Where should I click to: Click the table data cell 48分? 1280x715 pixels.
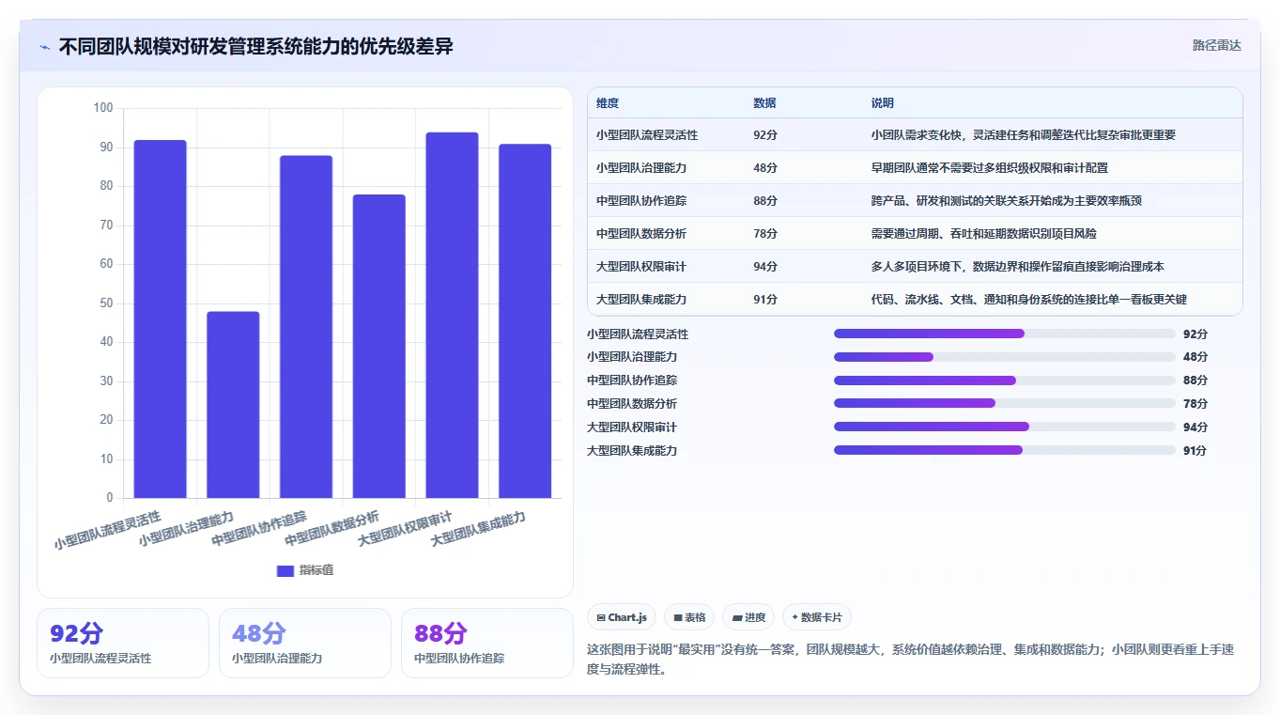tap(765, 168)
